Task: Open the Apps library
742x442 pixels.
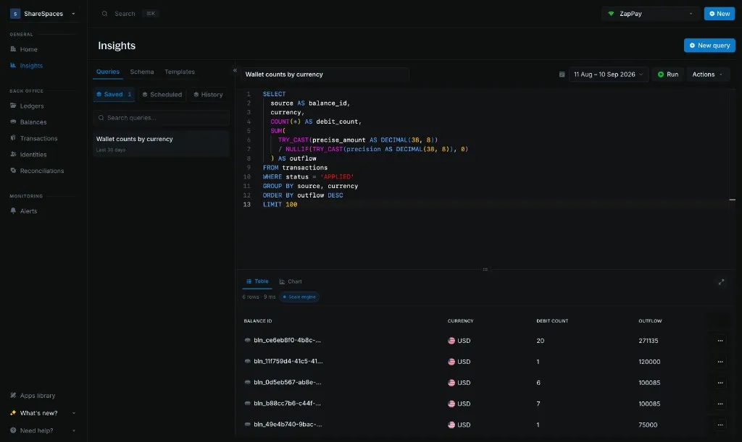Action: point(38,396)
